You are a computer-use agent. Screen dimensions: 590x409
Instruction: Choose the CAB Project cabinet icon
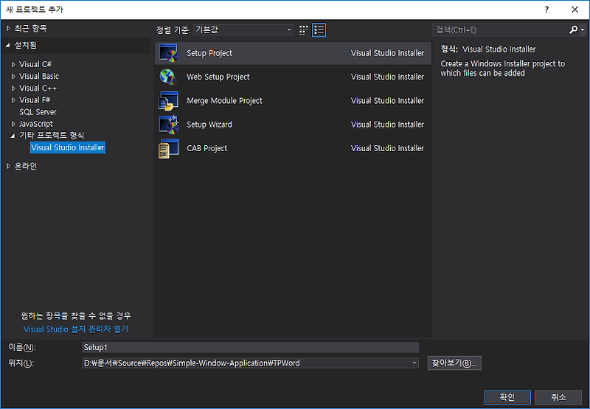pyautogui.click(x=168, y=148)
